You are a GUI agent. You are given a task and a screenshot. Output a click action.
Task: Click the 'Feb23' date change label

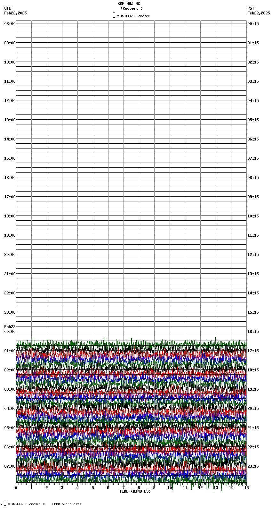[x=10, y=327]
